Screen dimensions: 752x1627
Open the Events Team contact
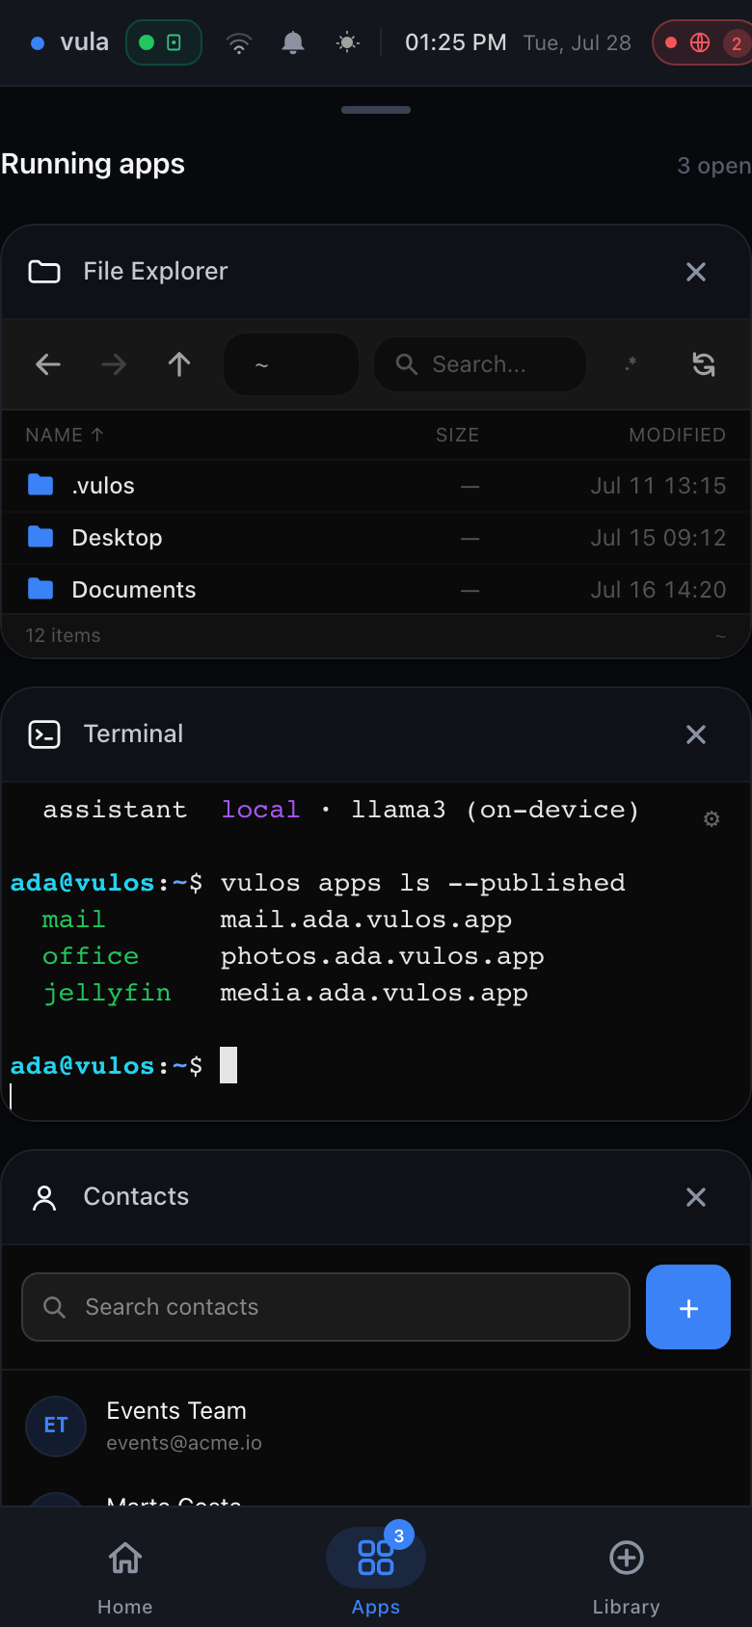tap(376, 1426)
